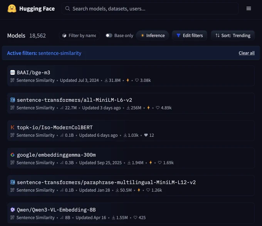Click Sentence Similarity label on topk-io row

(35, 135)
